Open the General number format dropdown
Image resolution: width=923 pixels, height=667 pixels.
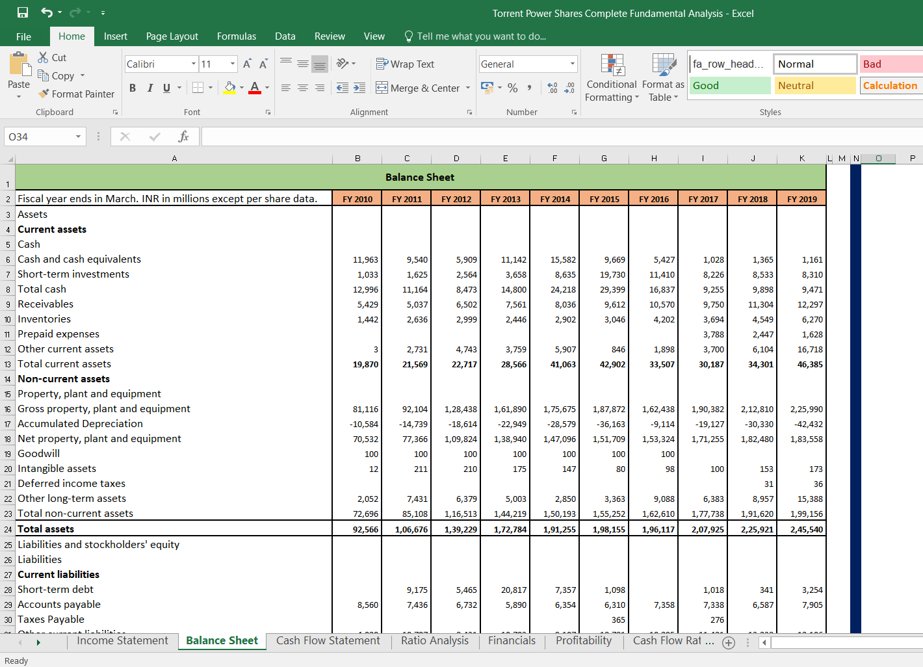573,64
